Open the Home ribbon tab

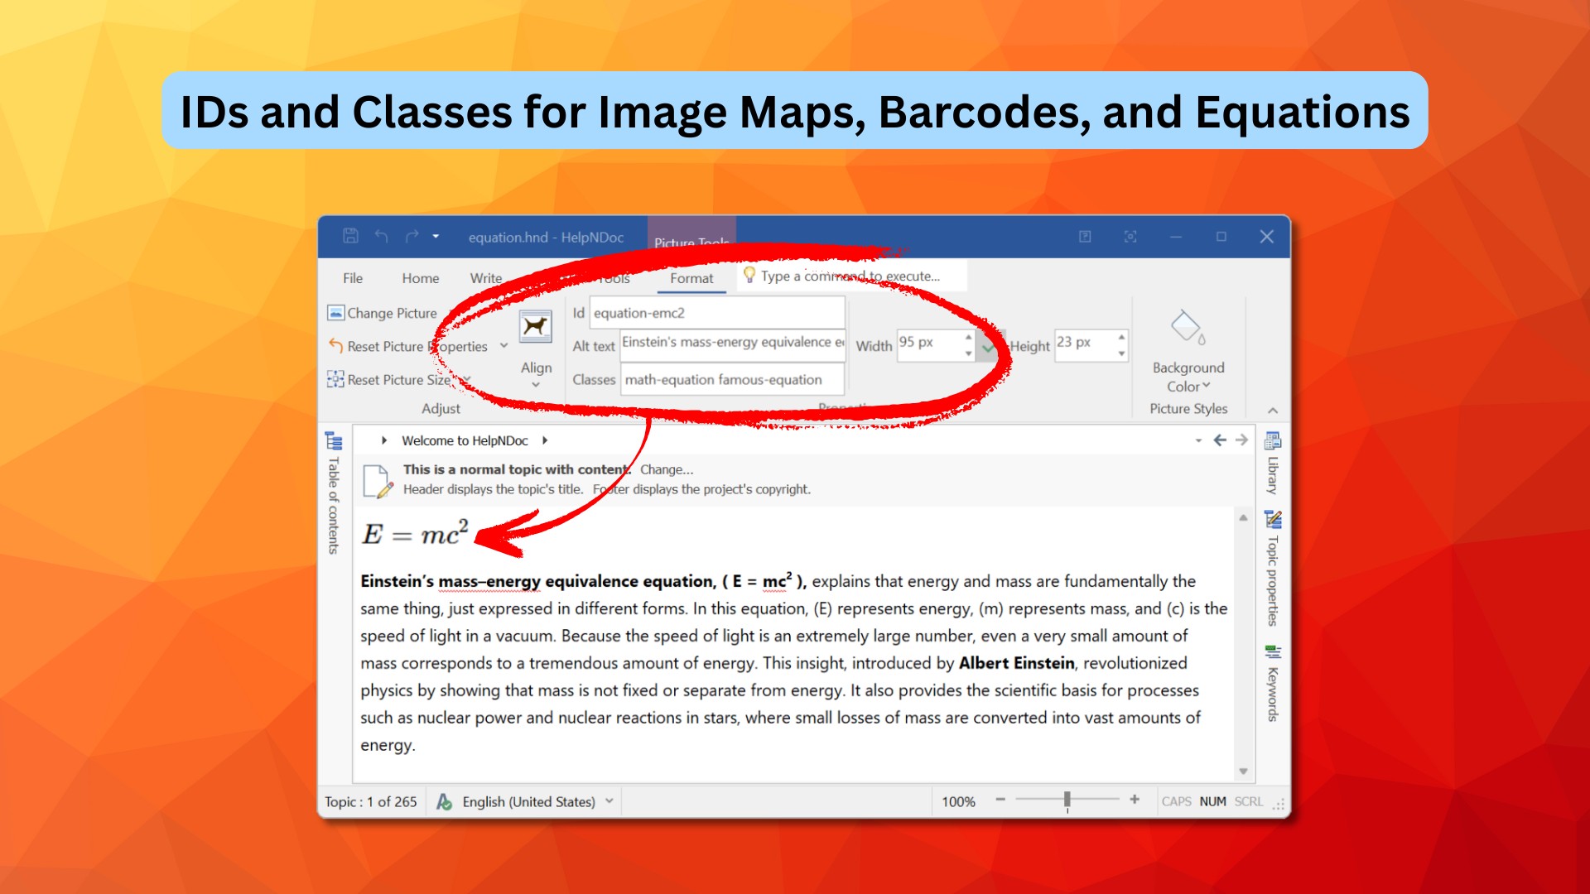[420, 278]
